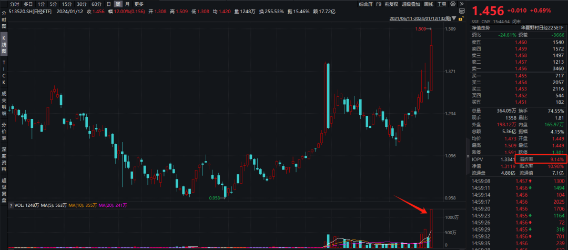Click the question mark icon beside VOL
This screenshot has width=568, height=250.
point(11,205)
